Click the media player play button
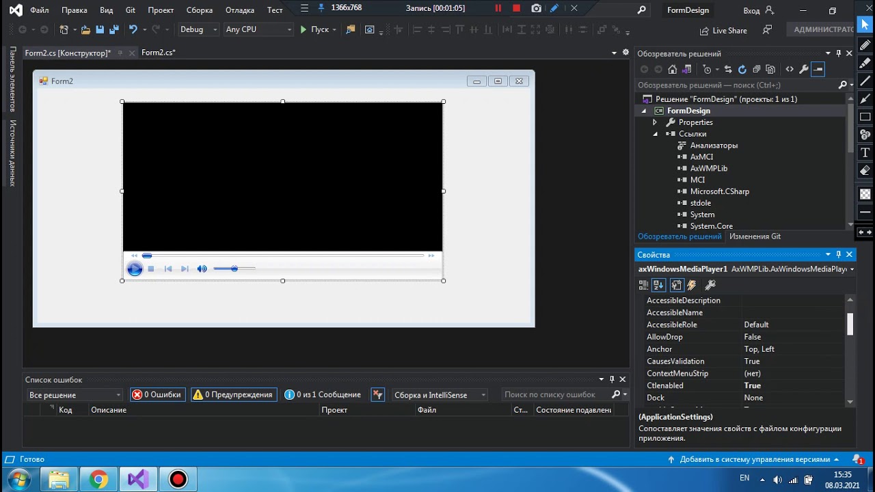875x492 pixels. (135, 269)
